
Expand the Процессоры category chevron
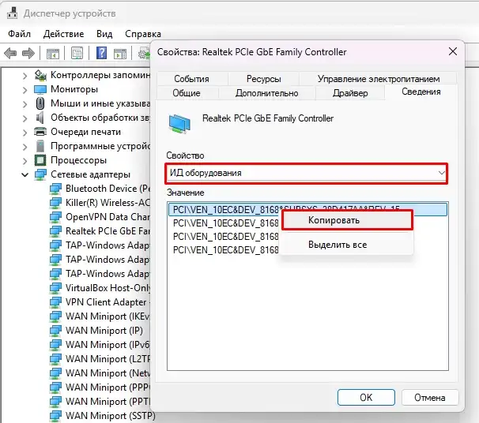click(25, 160)
